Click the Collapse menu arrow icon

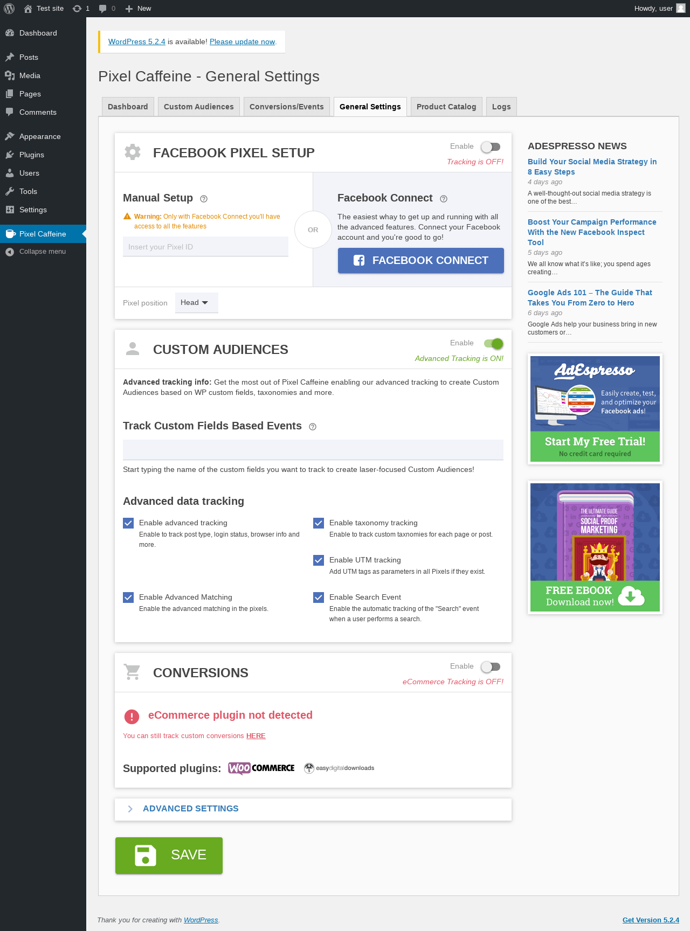tap(10, 252)
